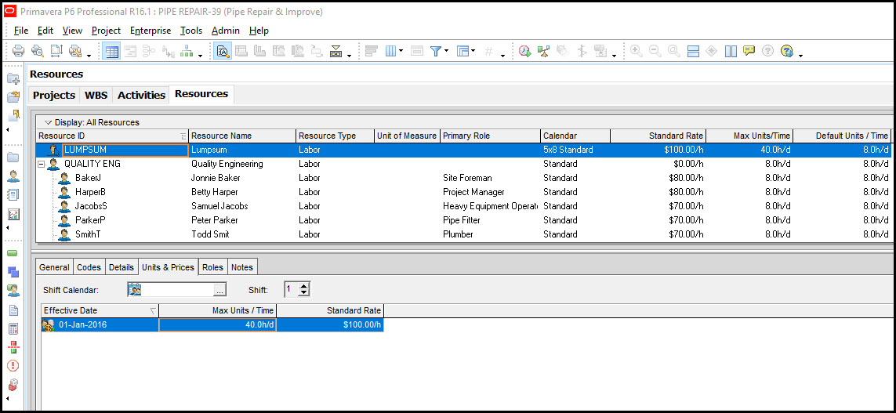The height and width of the screenshot is (413, 896).
Task: Click the Shift Calendar browse button
Action: [x=220, y=290]
